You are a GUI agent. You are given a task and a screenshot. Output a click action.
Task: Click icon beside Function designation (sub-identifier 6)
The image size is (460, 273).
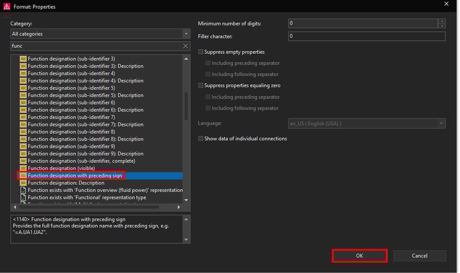(23, 103)
